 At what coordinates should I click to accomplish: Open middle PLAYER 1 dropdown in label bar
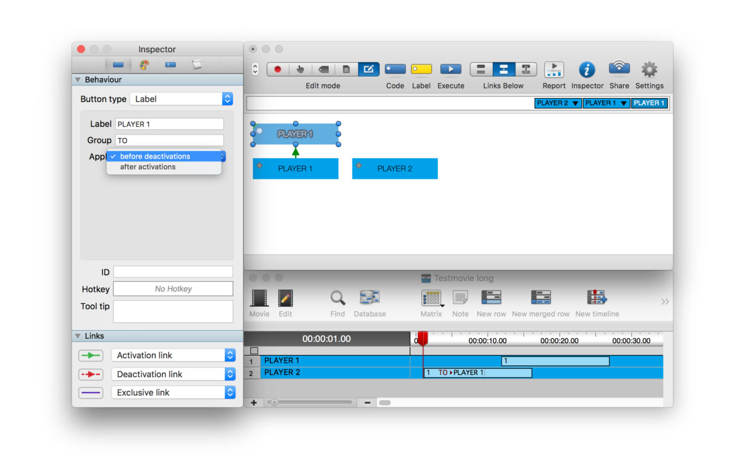coord(606,103)
